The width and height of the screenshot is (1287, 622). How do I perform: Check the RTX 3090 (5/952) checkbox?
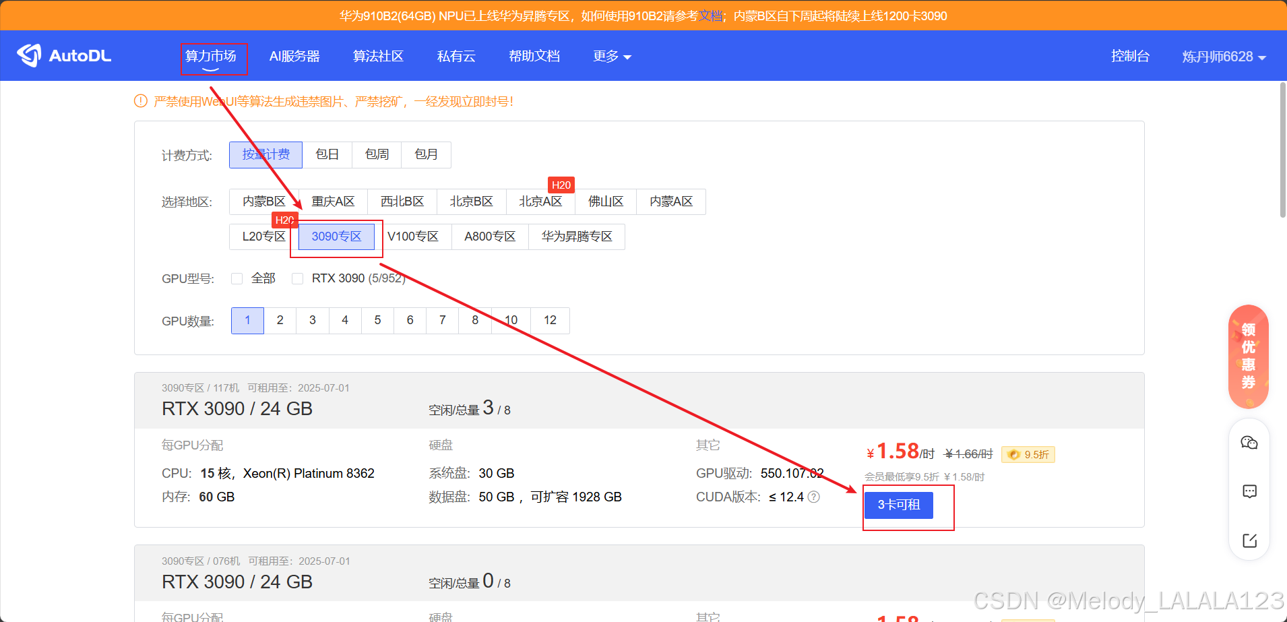pyautogui.click(x=297, y=278)
